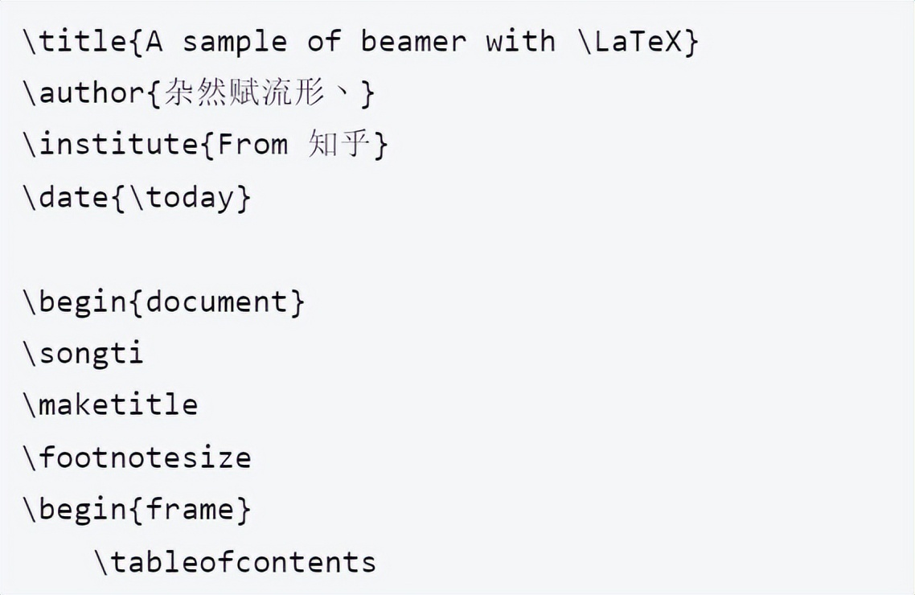Click the \begin{document} line
This screenshot has height=595, width=915.
(x=164, y=302)
